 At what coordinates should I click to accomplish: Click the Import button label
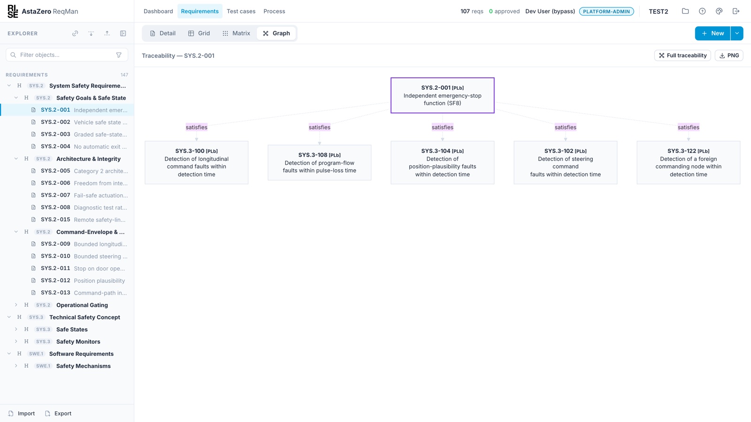26,414
